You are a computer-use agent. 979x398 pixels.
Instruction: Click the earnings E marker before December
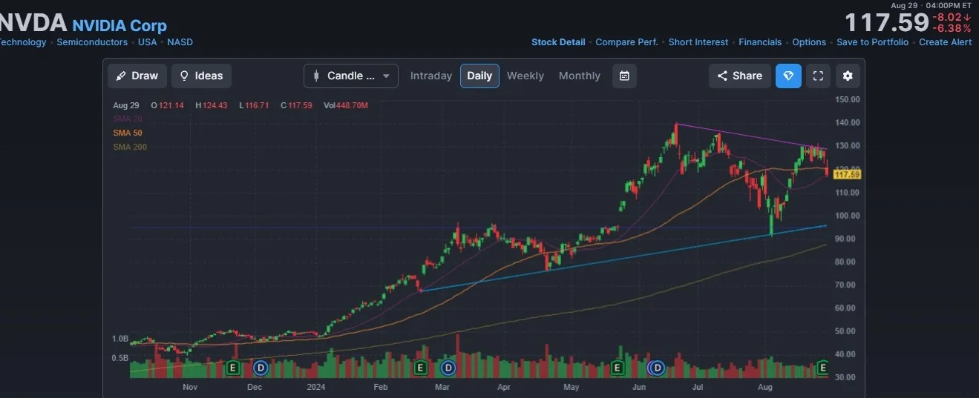[x=232, y=367]
